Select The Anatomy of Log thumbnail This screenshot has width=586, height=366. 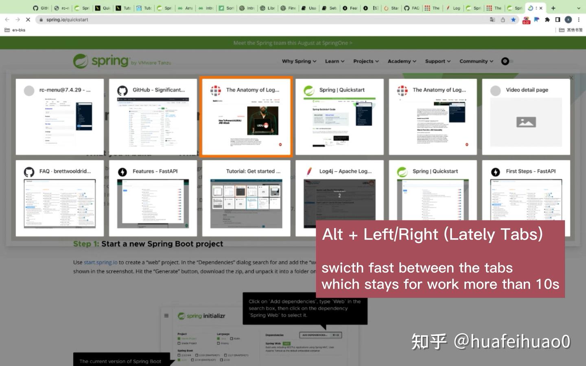click(x=246, y=117)
